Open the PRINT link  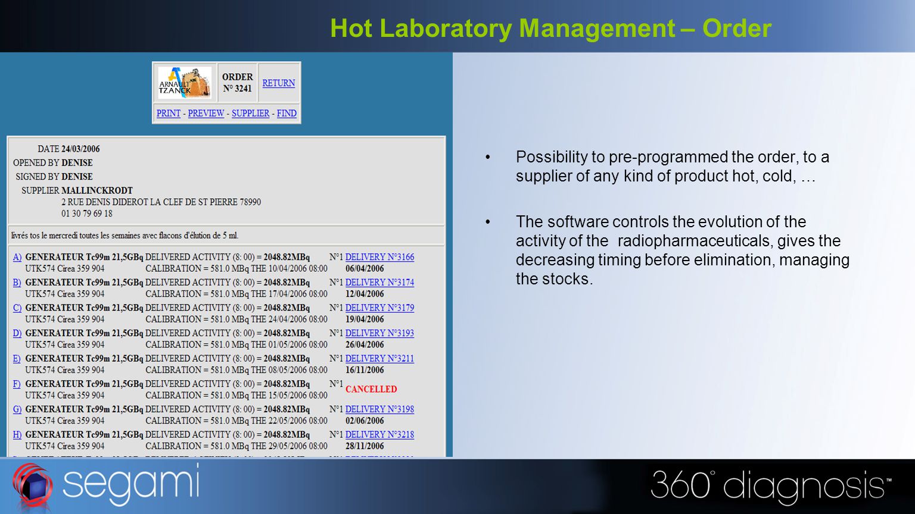(x=169, y=113)
